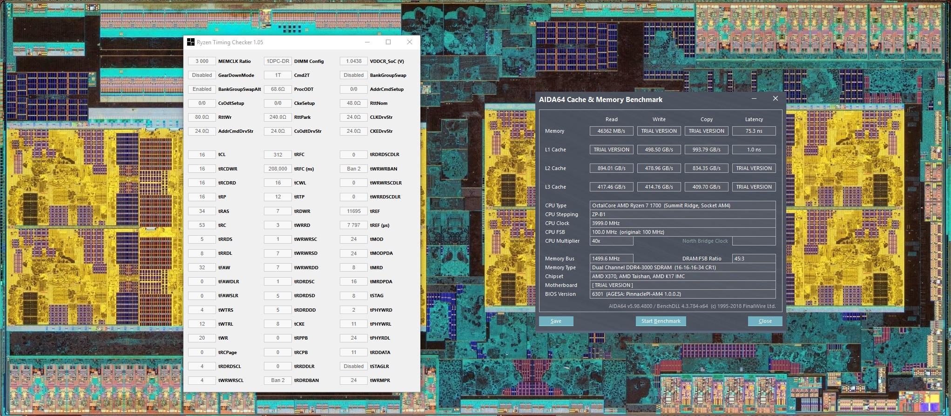
Task: Select the CKEDrvStr 24.0Ω field
Action: (354, 131)
